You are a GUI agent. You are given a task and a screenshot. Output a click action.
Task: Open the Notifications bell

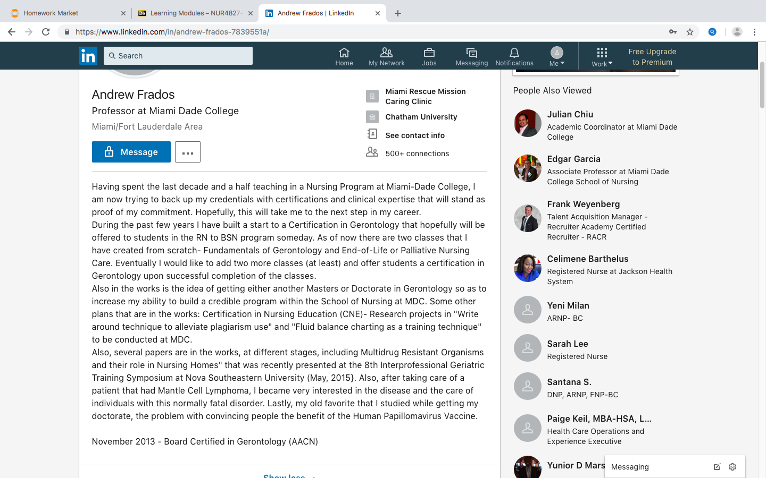[x=514, y=56]
